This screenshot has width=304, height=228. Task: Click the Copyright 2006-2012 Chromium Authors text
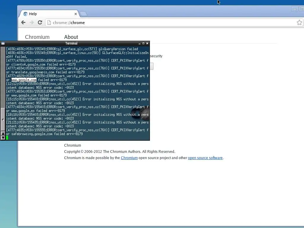pyautogui.click(x=120, y=152)
